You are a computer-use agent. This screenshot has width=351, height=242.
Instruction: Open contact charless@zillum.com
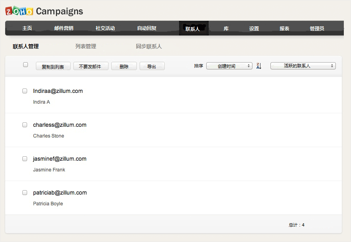(x=60, y=125)
